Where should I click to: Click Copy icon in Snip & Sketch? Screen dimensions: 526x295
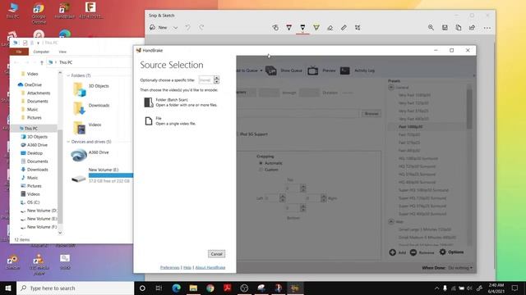point(459,27)
